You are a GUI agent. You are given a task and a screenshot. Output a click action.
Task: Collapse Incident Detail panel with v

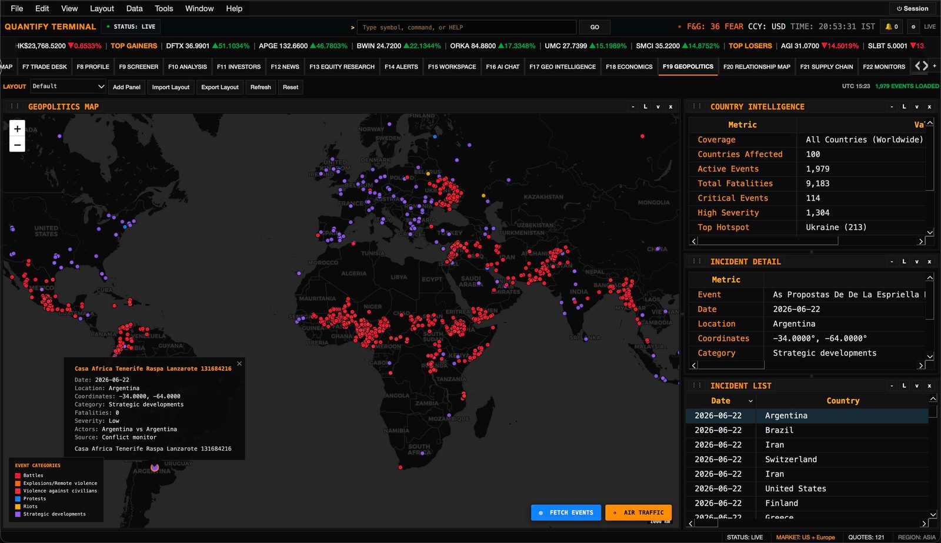pos(917,262)
